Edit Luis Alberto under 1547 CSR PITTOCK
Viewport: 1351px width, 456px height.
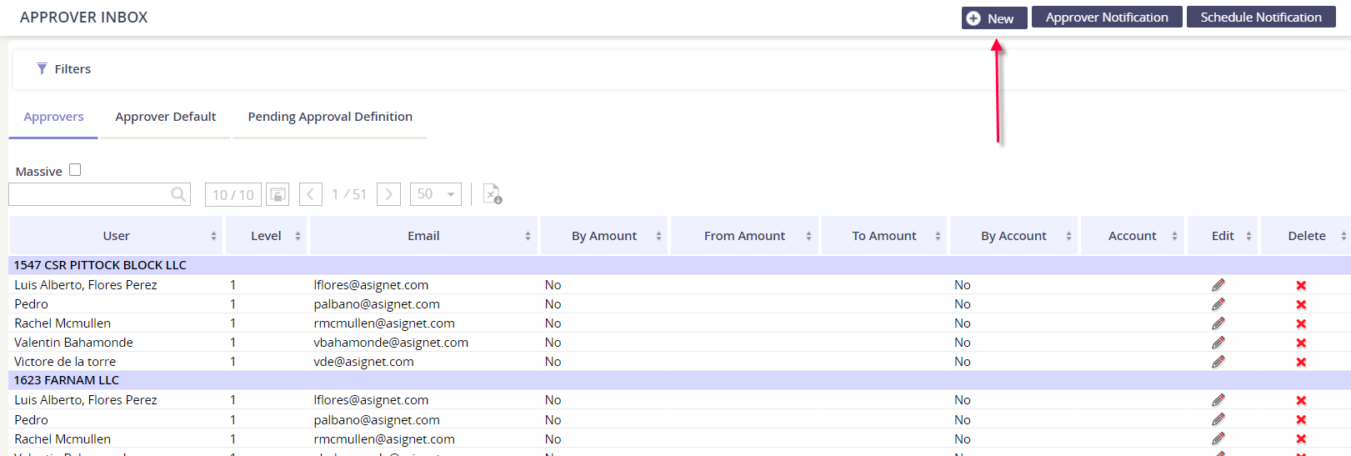(x=1218, y=285)
